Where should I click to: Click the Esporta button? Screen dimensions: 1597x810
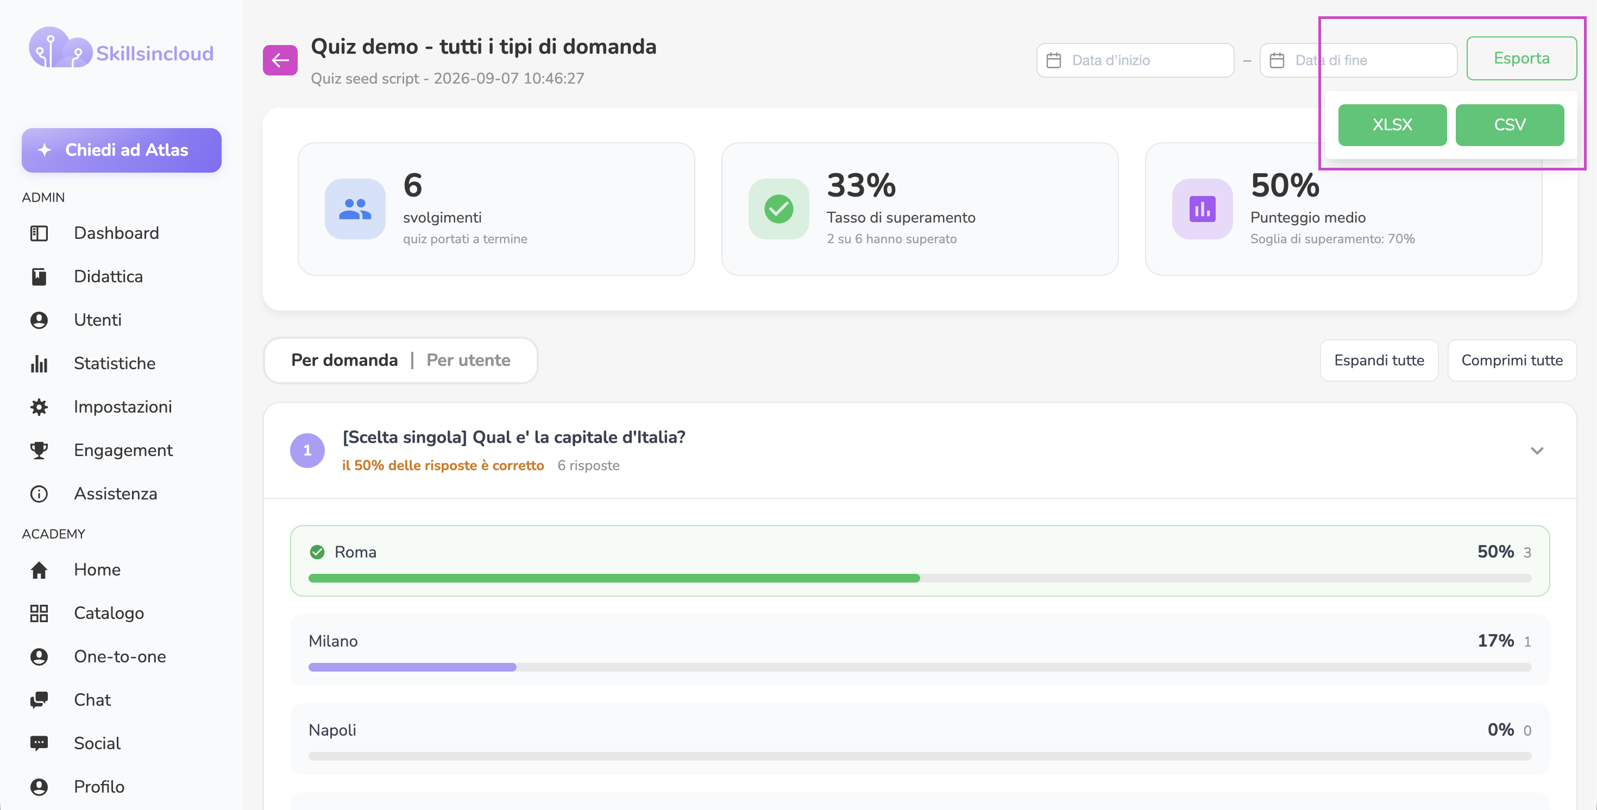pyautogui.click(x=1521, y=58)
